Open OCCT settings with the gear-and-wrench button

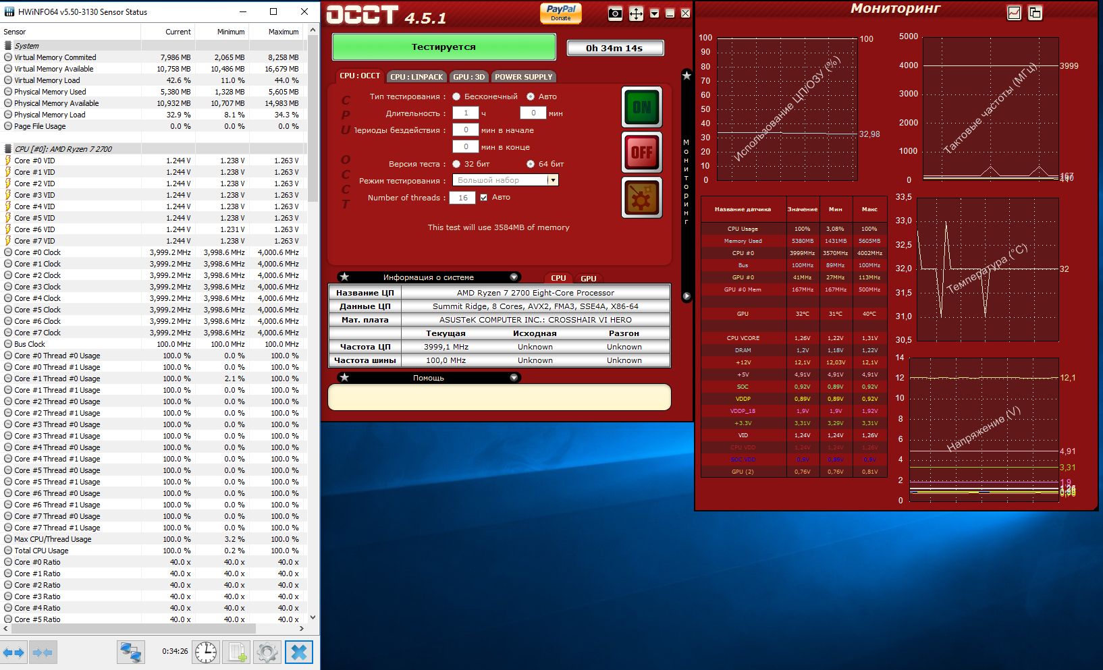click(641, 198)
